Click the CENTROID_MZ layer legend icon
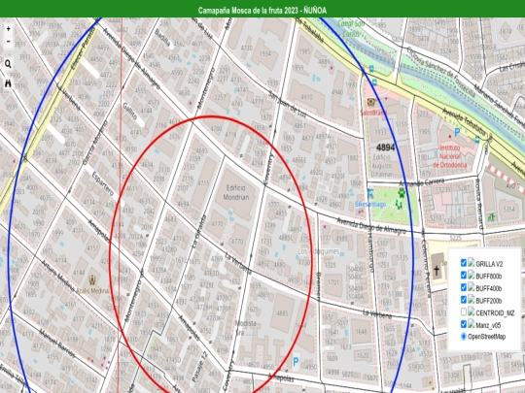 [472, 311]
